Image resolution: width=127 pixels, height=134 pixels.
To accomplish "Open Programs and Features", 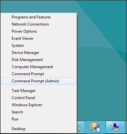I will [x=31, y=17].
